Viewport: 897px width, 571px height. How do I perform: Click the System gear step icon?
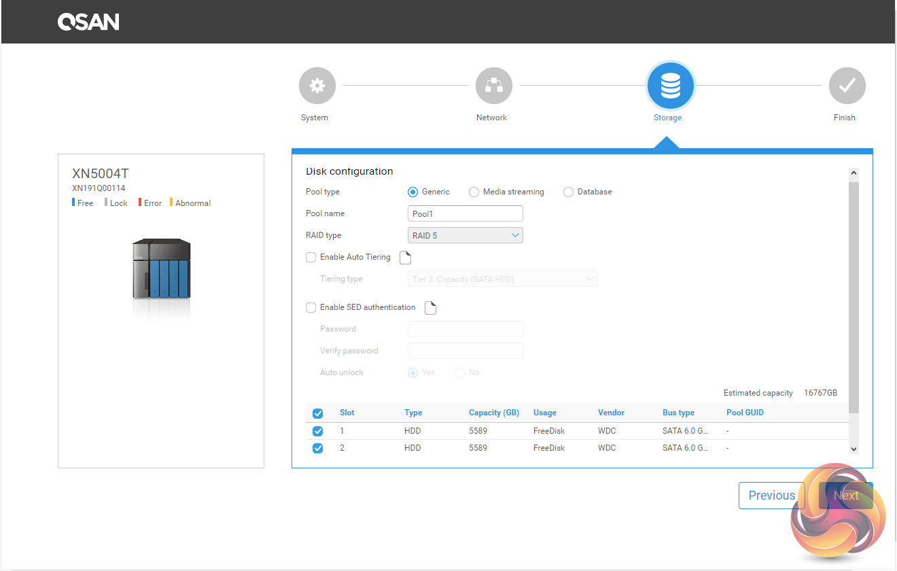click(x=317, y=86)
